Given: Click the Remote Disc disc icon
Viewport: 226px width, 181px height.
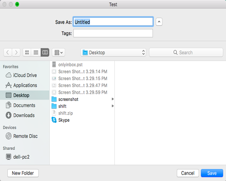Looking at the screenshot, I should pyautogui.click(x=9, y=136).
